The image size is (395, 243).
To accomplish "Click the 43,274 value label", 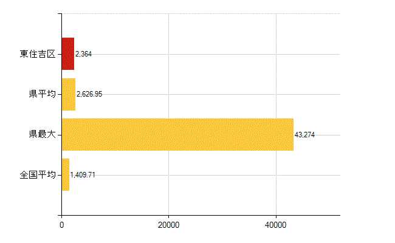I will [x=304, y=134].
